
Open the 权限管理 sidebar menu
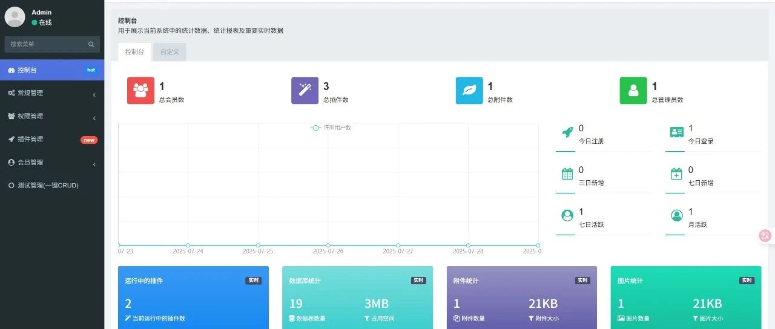(52, 116)
